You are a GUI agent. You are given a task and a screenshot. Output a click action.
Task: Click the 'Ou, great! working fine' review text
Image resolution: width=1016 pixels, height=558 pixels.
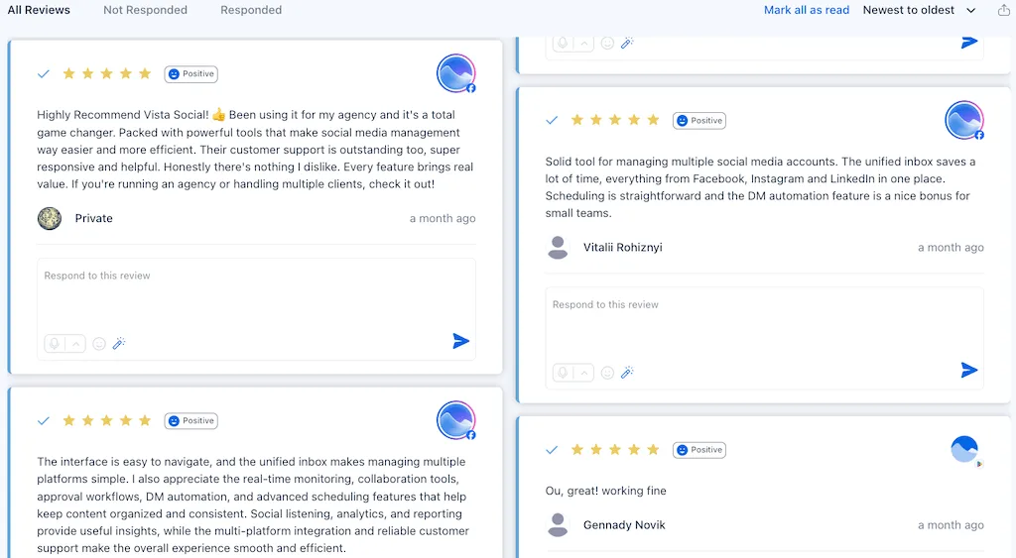point(606,492)
